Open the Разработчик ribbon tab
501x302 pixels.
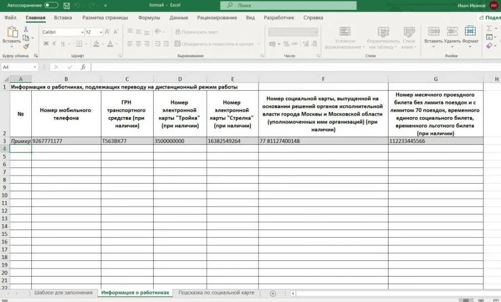279,18
